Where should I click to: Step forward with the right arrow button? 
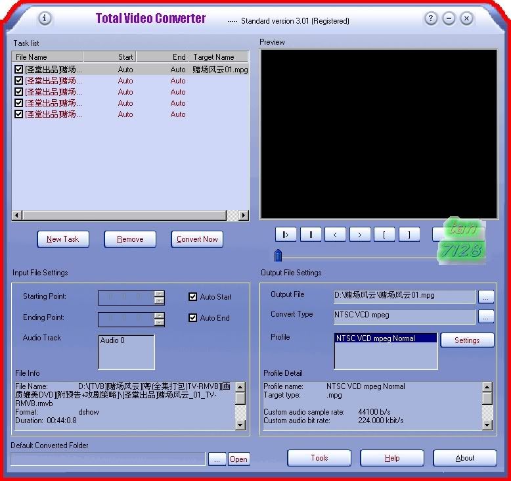click(x=360, y=234)
